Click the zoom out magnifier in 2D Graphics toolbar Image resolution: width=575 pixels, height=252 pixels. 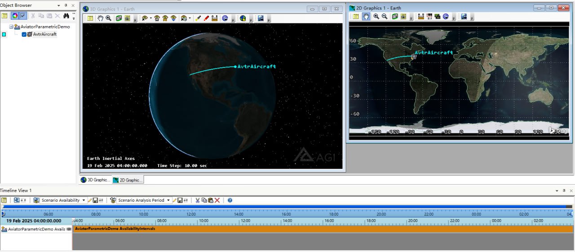[385, 17]
